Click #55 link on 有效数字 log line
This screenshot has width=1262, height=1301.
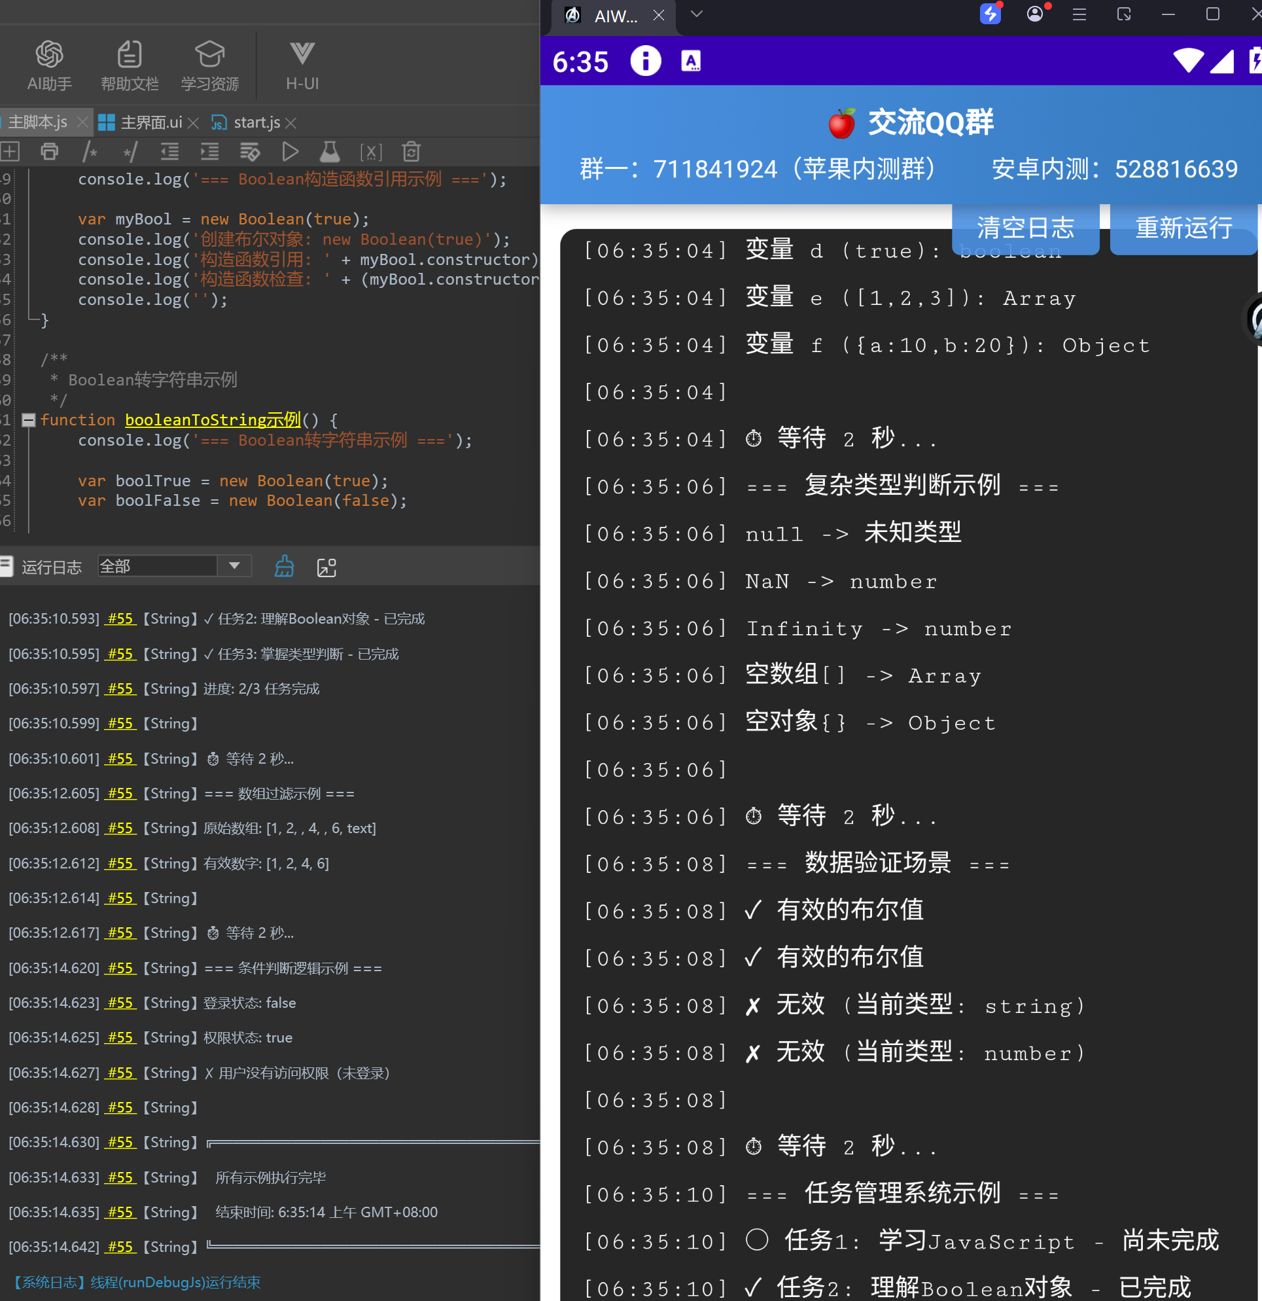point(120,863)
